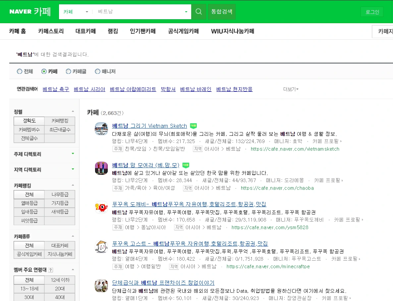
Task: Click the NAVER 카페 logo
Action: click(x=29, y=11)
